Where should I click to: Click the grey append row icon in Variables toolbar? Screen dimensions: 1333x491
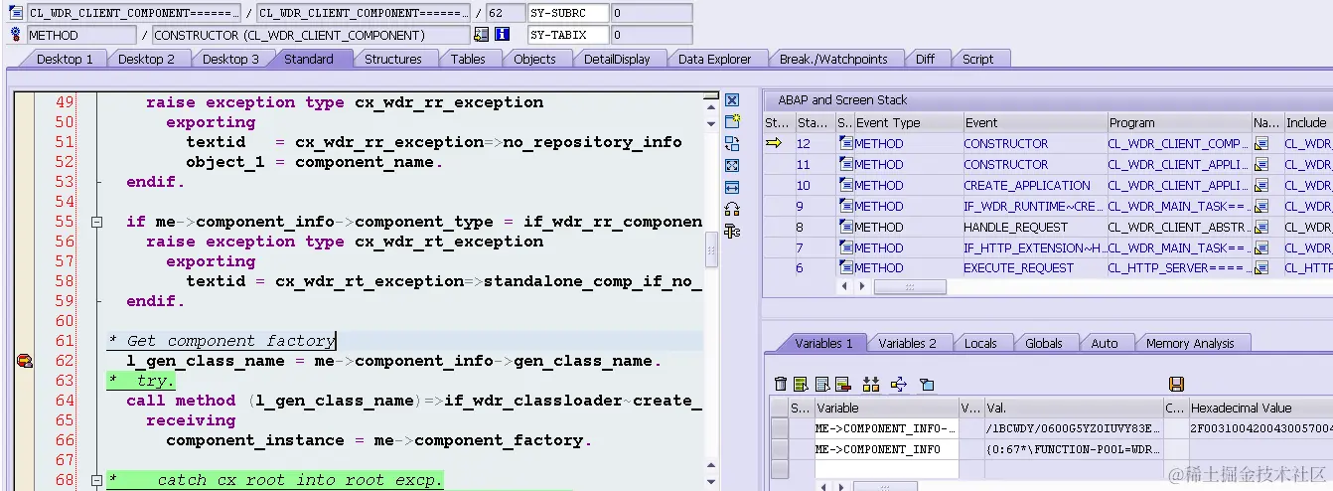[821, 384]
